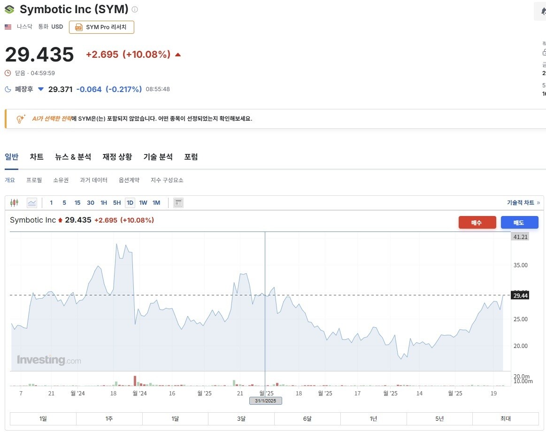
Task: View the 과거 데이터 sub-tab
Action: pyautogui.click(x=94, y=180)
